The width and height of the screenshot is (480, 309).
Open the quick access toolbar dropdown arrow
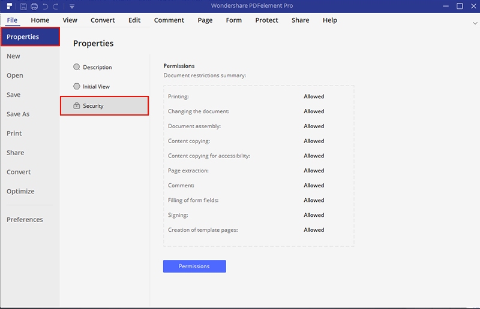[x=72, y=7]
